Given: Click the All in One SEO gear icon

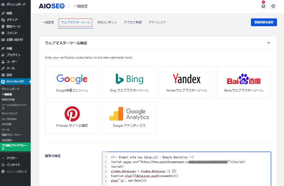Looking at the screenshot, I should [x=3, y=82].
